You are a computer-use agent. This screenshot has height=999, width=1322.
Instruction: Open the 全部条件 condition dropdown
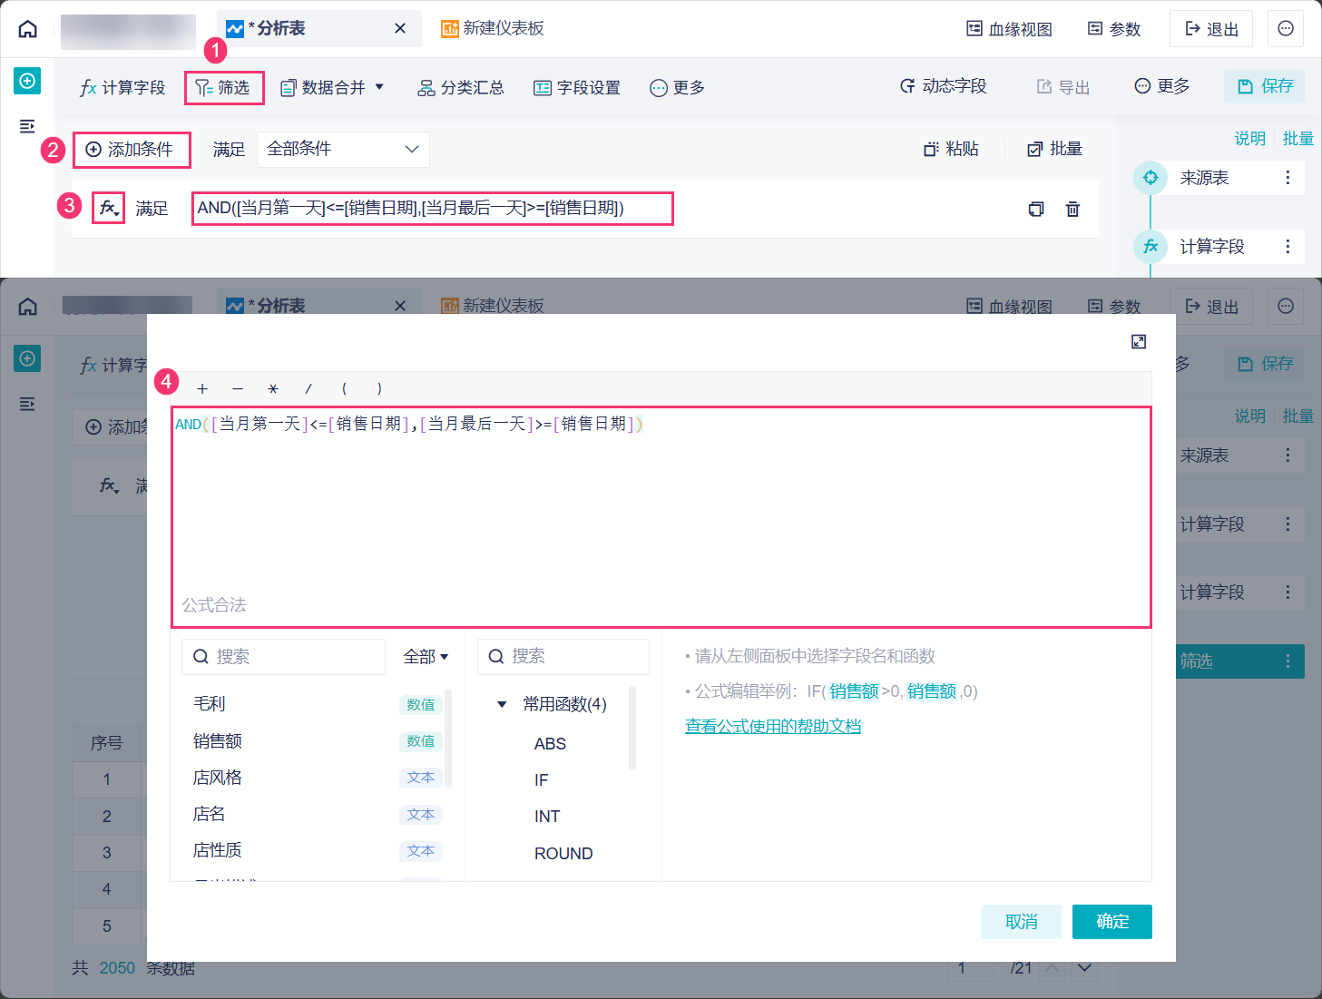point(343,150)
